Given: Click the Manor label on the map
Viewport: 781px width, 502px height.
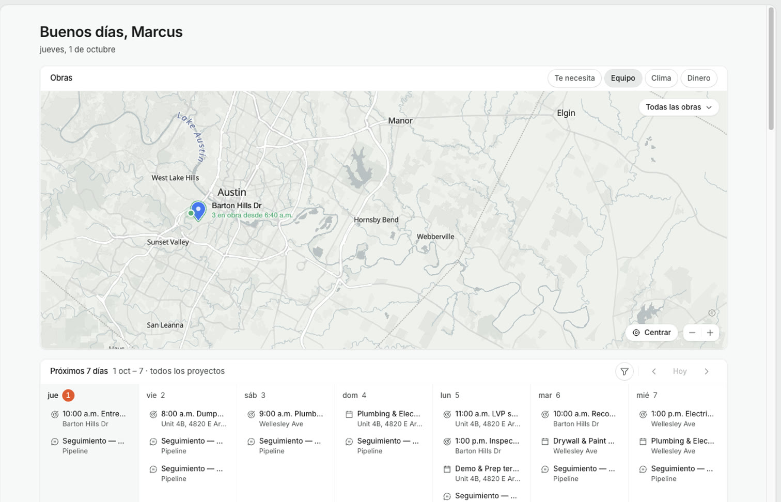Looking at the screenshot, I should coord(400,121).
